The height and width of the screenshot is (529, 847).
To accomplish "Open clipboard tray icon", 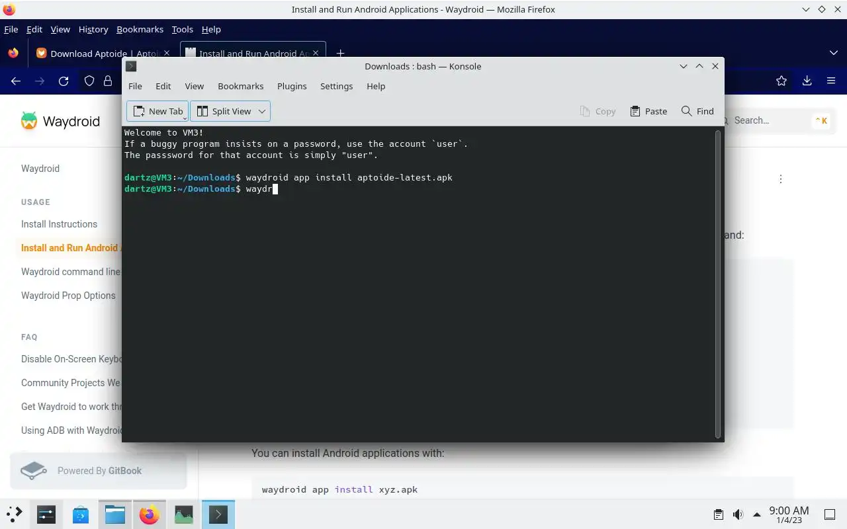I will 719,514.
